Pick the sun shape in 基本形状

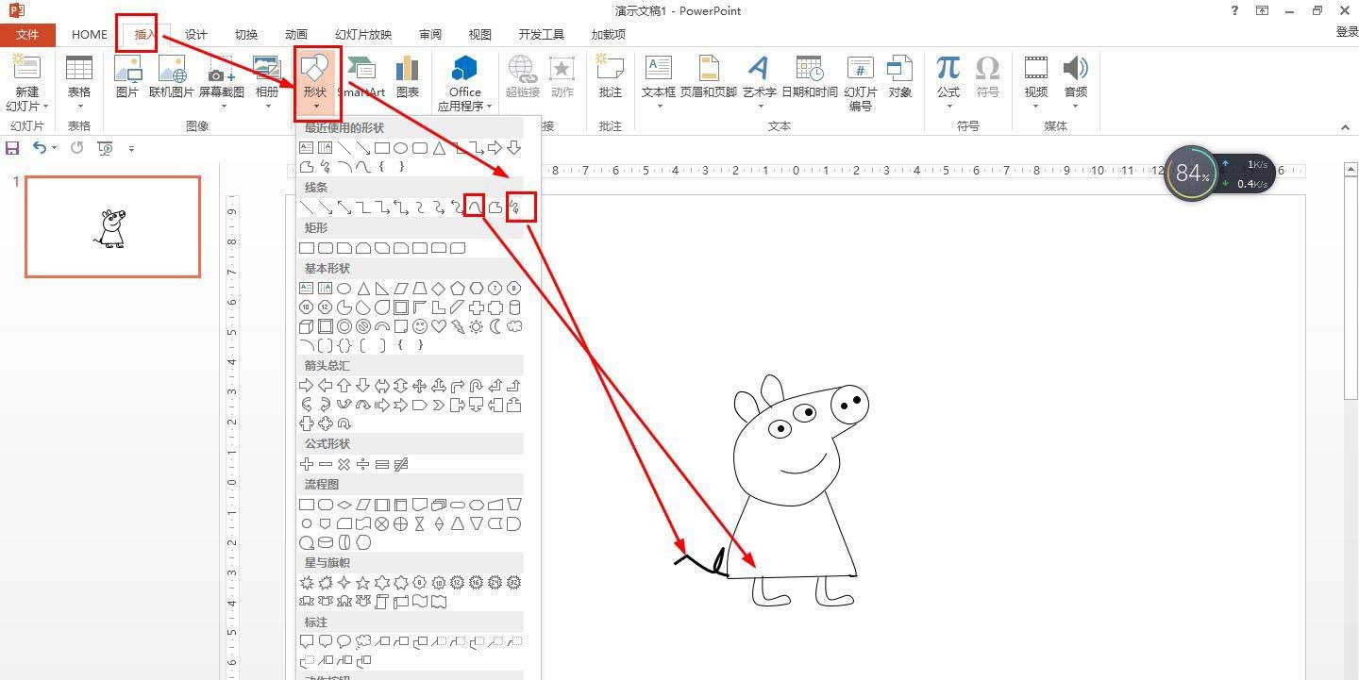477,326
